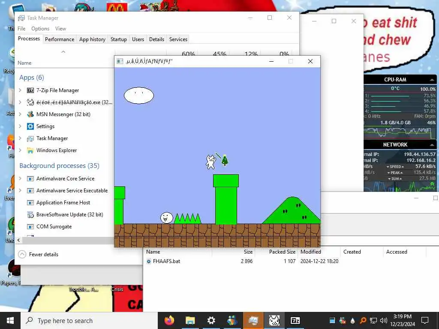
Task: Click the MSN Messenger process icon
Action: 30,114
